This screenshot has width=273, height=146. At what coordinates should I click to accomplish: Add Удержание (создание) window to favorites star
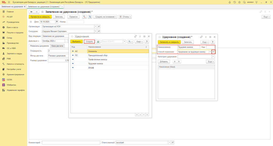coord(160,37)
